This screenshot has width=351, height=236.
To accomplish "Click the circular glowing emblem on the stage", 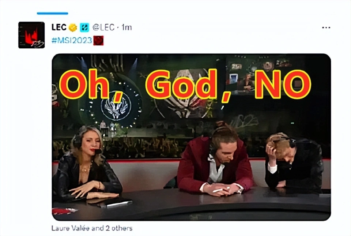I will pyautogui.click(x=116, y=105).
